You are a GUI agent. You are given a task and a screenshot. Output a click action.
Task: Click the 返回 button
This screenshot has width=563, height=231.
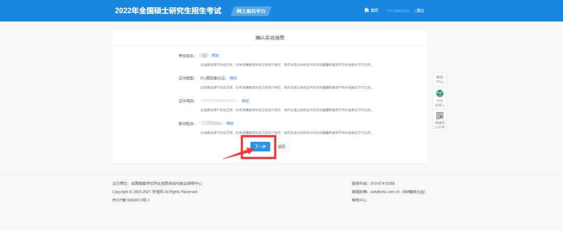(281, 147)
